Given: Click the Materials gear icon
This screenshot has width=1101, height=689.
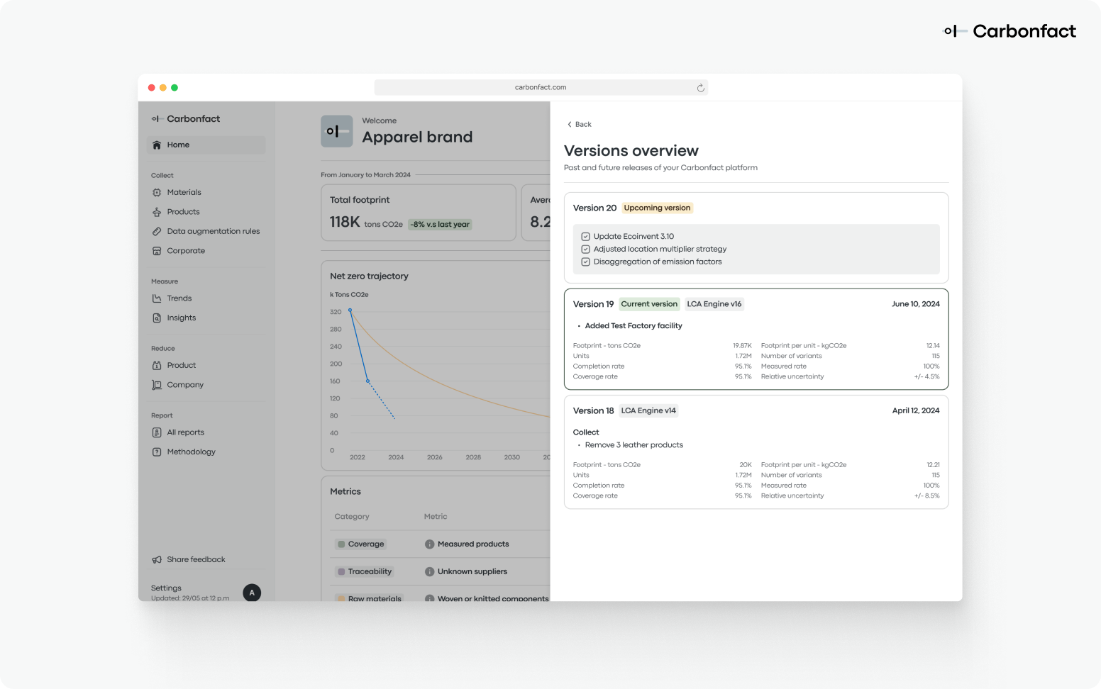Looking at the screenshot, I should (157, 192).
